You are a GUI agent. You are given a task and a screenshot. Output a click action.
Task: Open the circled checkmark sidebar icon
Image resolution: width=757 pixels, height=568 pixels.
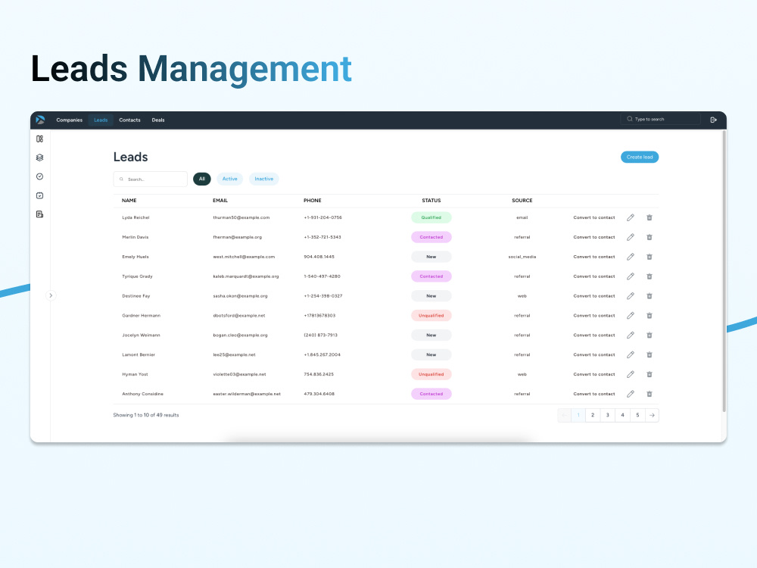[x=39, y=176]
